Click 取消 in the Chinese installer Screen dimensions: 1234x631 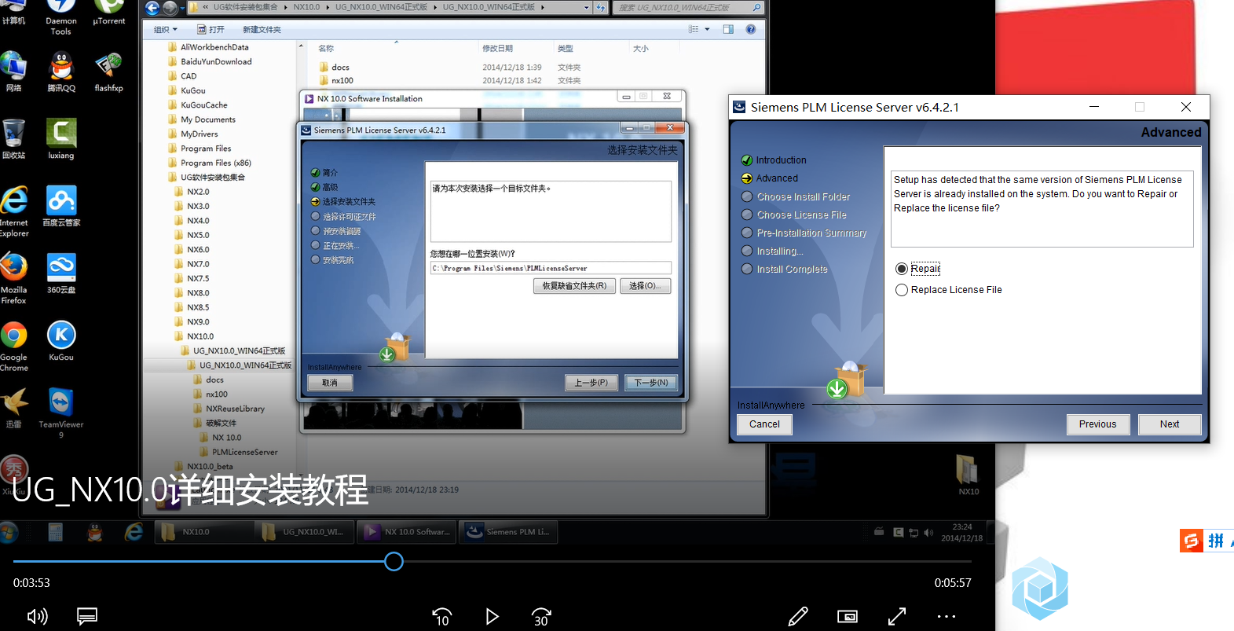pyautogui.click(x=330, y=383)
